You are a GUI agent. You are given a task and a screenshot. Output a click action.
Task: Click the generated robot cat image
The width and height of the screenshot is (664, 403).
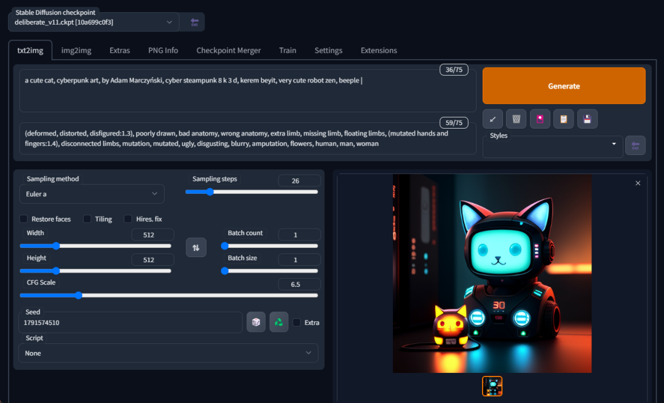click(492, 273)
